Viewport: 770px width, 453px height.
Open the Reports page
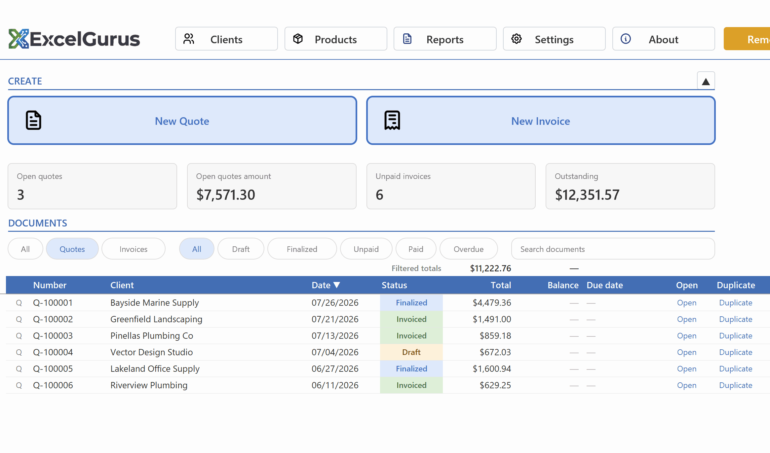[x=445, y=39]
